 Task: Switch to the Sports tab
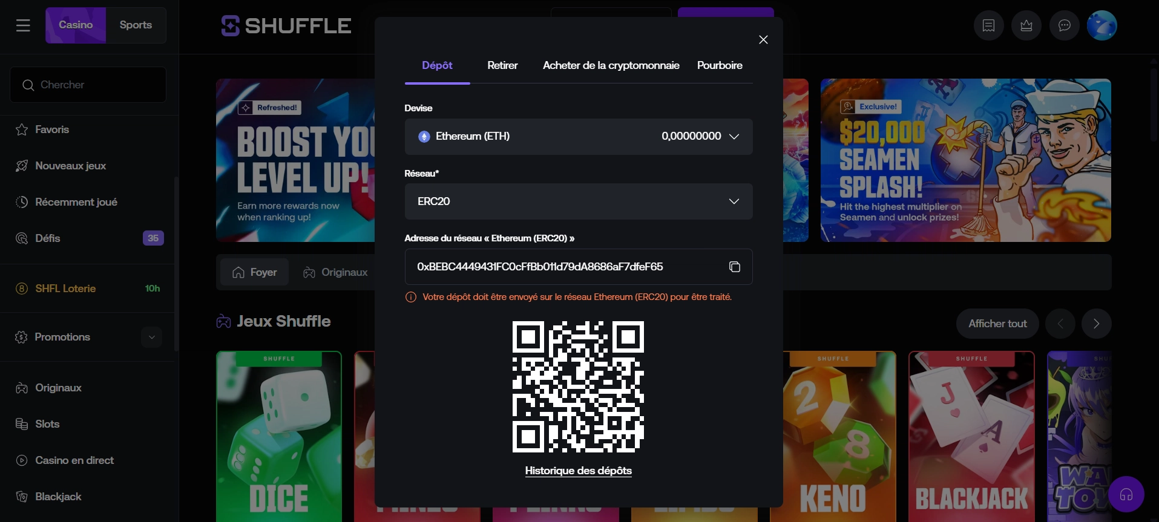(136, 25)
